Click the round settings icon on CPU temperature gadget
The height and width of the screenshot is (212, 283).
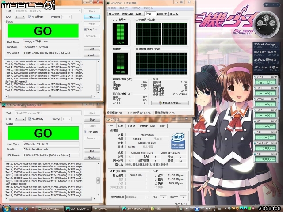click(275, 132)
